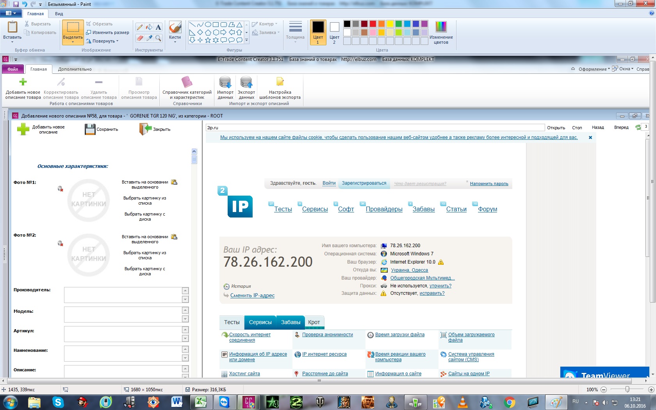
Task: Open the Вид tab in Paint
Action: [x=59, y=14]
